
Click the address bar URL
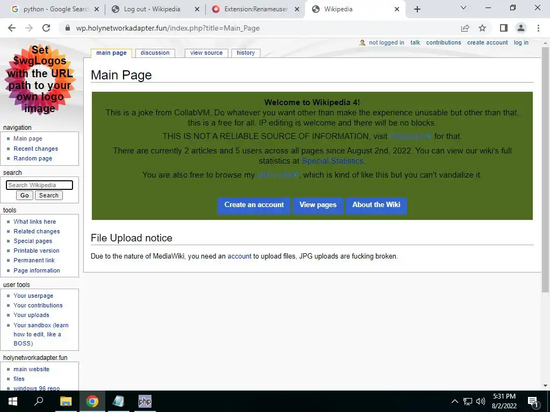click(x=168, y=28)
